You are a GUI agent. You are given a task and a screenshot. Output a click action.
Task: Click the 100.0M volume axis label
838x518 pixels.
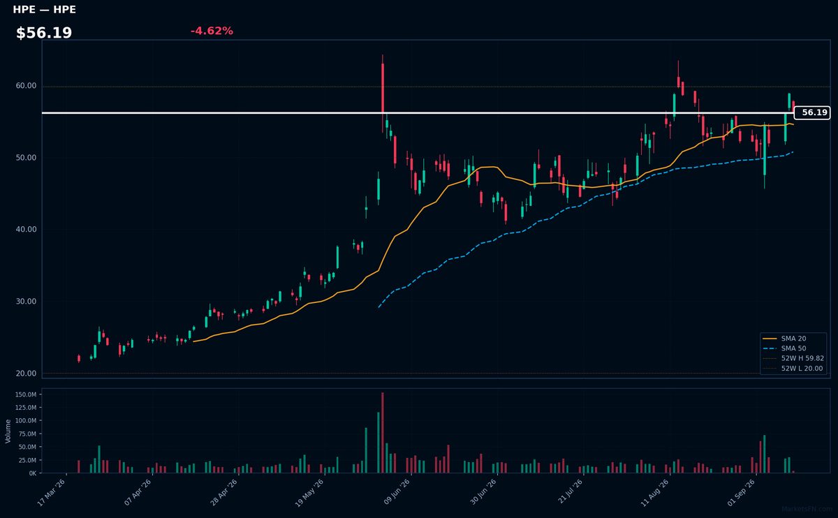[25, 421]
